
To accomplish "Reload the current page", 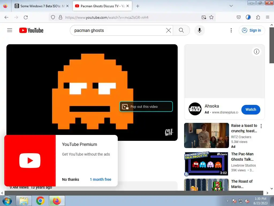I will 26,17.
